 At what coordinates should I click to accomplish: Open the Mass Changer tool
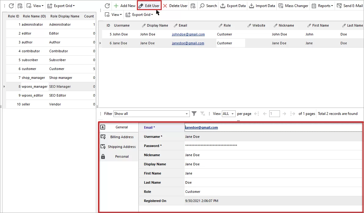click(293, 6)
